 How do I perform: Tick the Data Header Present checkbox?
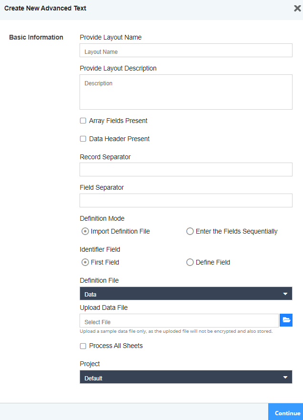pos(83,139)
